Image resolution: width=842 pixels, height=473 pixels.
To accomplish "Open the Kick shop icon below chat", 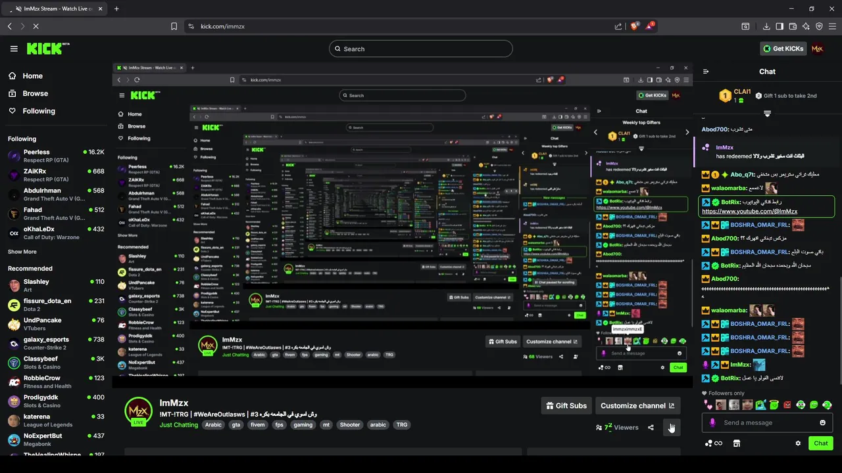I will pos(737,443).
